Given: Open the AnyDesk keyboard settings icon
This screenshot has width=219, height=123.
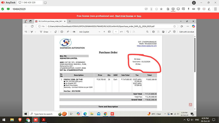Looking at the screenshot, I should tap(194, 9).
